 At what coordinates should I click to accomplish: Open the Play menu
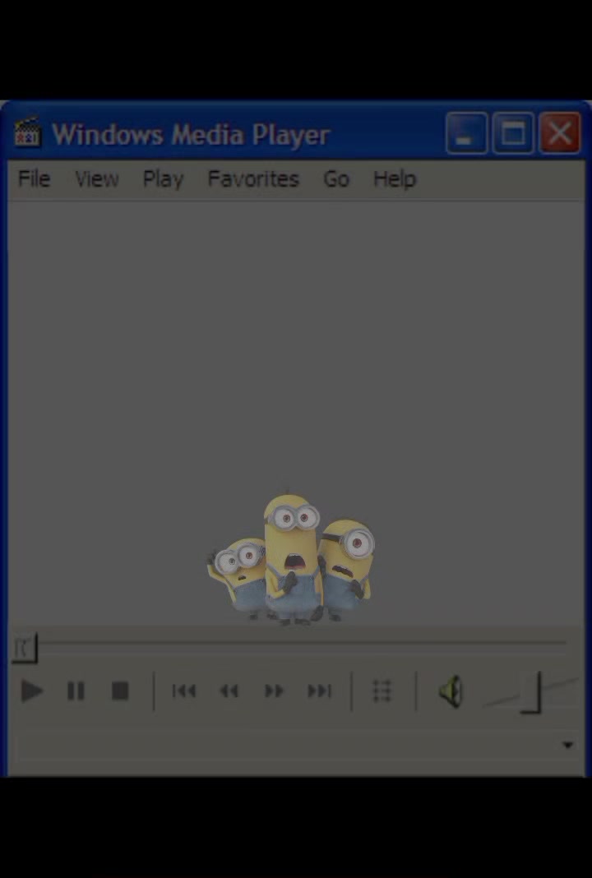[163, 180]
